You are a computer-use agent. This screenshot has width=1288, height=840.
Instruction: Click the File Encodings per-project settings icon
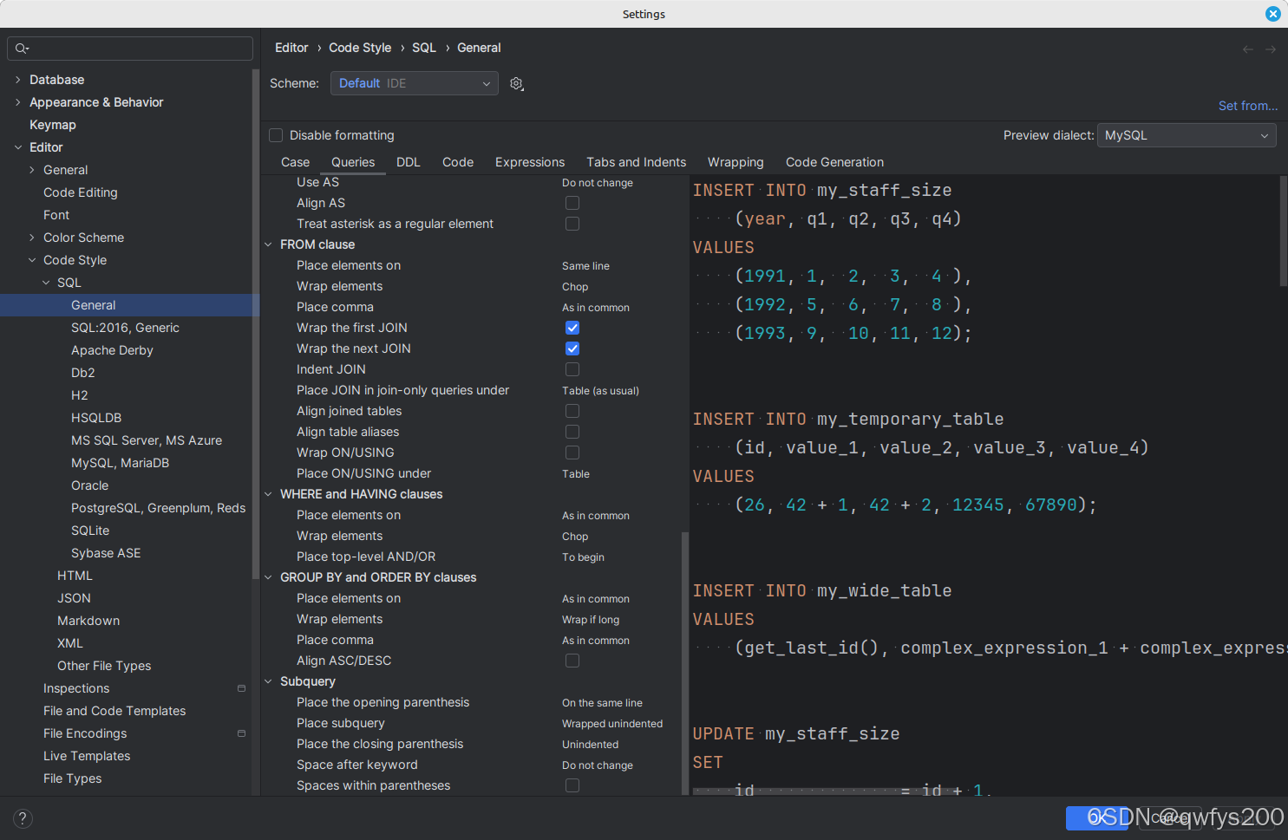241,733
